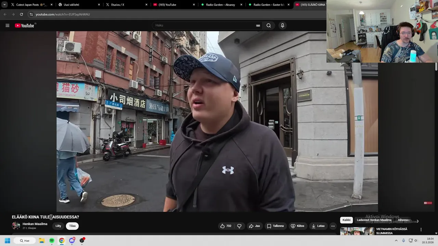Click Henkan Maailma channel avatar
The width and height of the screenshot is (438, 246).
coord(16,225)
